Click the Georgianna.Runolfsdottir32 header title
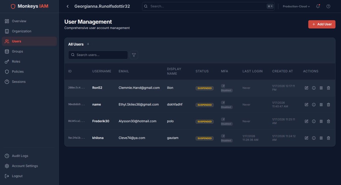 pos(102,6)
